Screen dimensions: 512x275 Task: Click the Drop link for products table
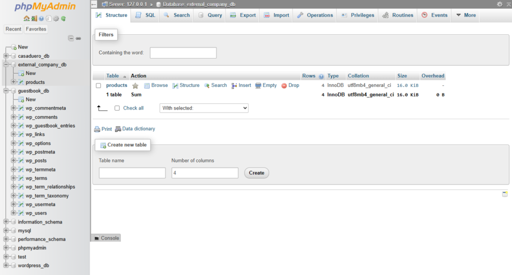290,85
